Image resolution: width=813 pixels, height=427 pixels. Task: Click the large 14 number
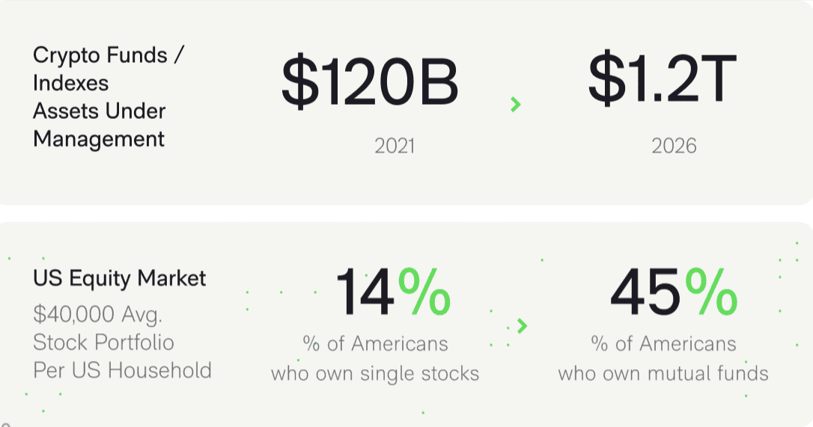[x=365, y=292]
